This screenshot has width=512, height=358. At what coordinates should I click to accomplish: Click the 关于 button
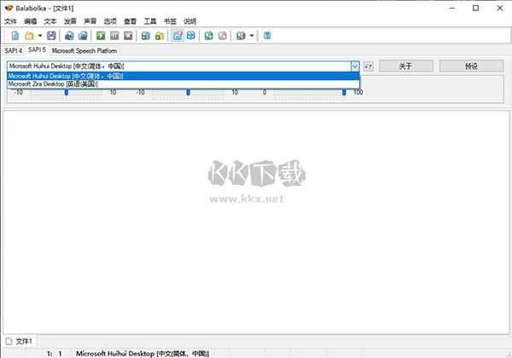[x=406, y=66]
